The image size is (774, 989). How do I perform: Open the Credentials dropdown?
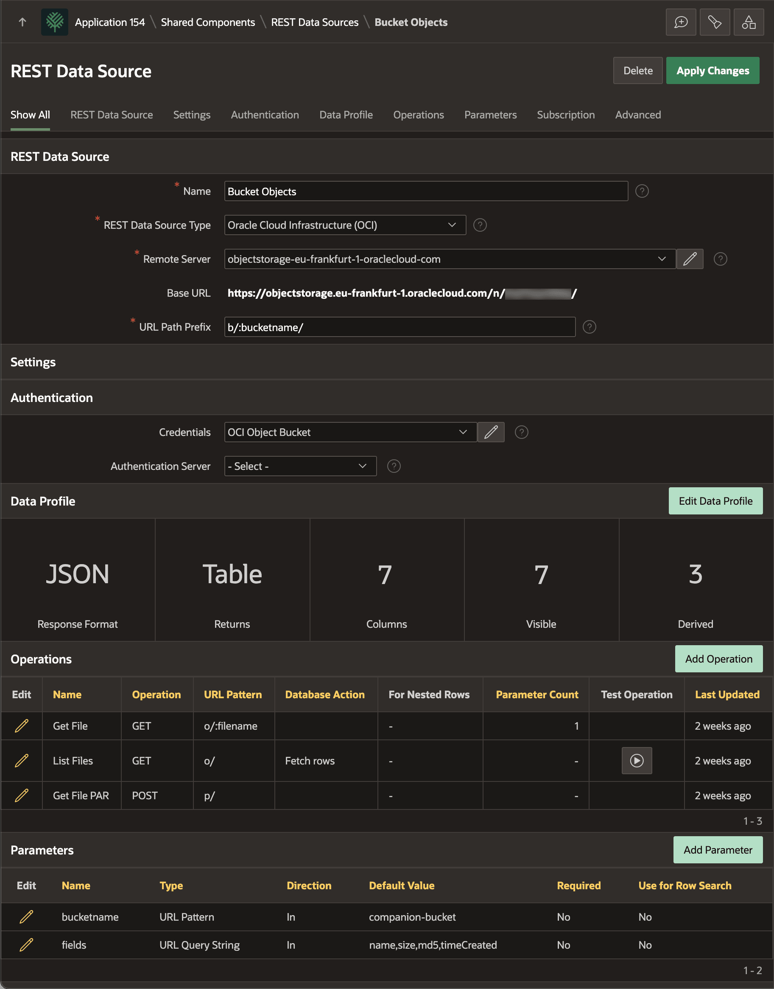[350, 432]
